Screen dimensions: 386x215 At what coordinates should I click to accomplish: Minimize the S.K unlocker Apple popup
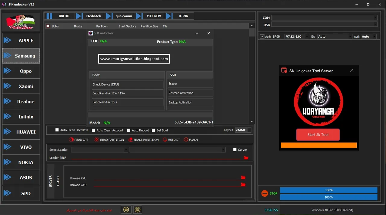pos(197,33)
